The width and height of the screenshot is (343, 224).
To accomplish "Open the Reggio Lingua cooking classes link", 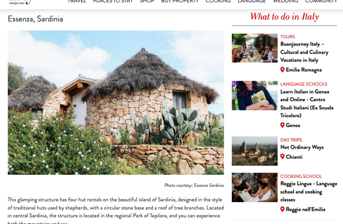I will click(x=308, y=192).
